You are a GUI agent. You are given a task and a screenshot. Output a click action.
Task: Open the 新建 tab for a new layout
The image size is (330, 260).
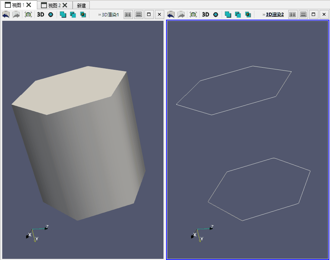pyautogui.click(x=81, y=6)
